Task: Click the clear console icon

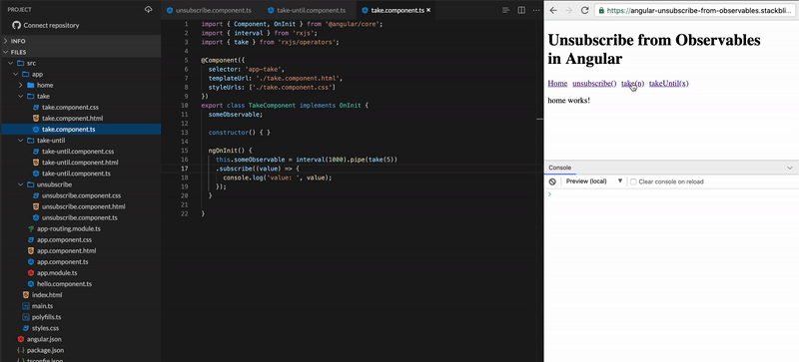Action: [x=552, y=181]
